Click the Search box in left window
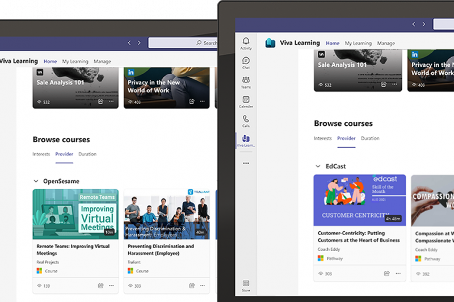Image resolution: width=454 pixels, height=302 pixels. click(x=183, y=42)
